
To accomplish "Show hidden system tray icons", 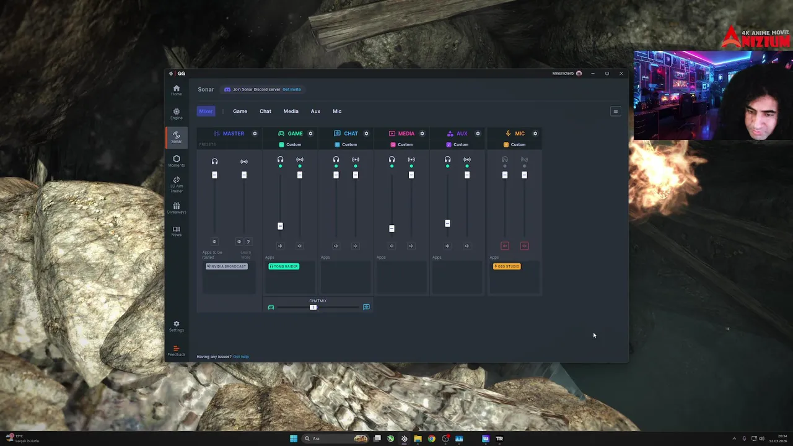I will 734,439.
